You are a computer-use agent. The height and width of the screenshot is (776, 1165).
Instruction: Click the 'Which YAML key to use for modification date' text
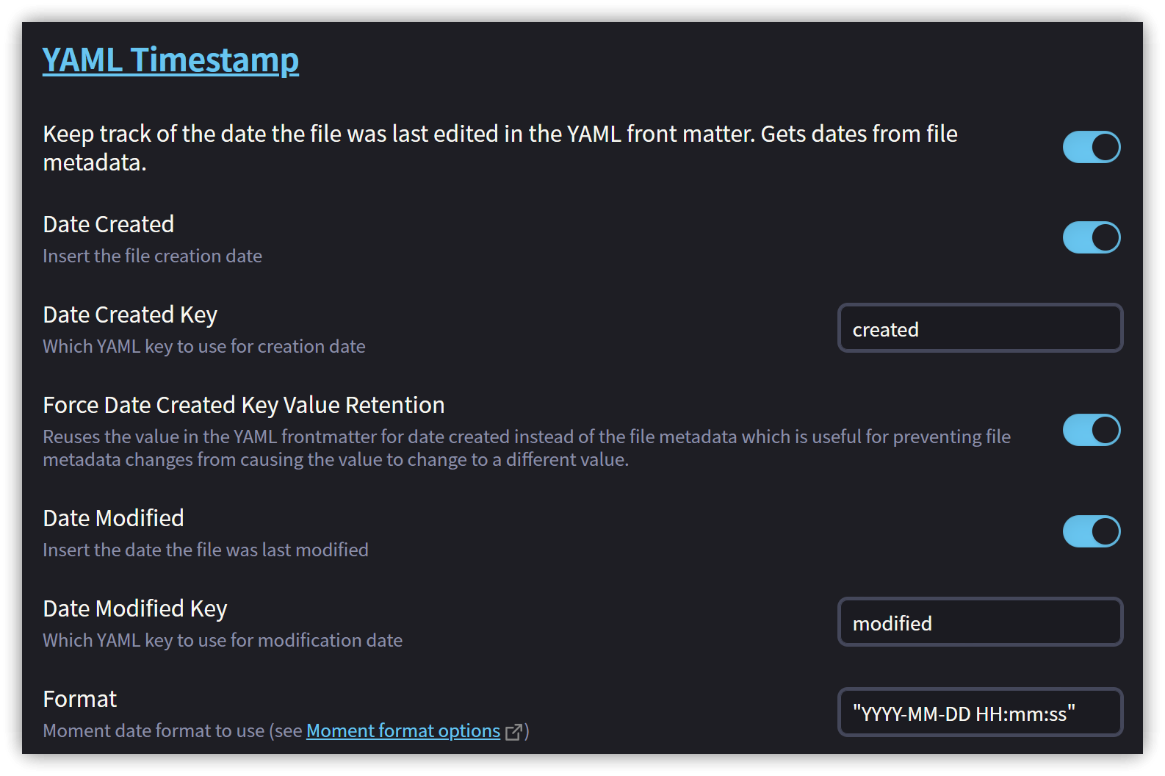coord(223,640)
